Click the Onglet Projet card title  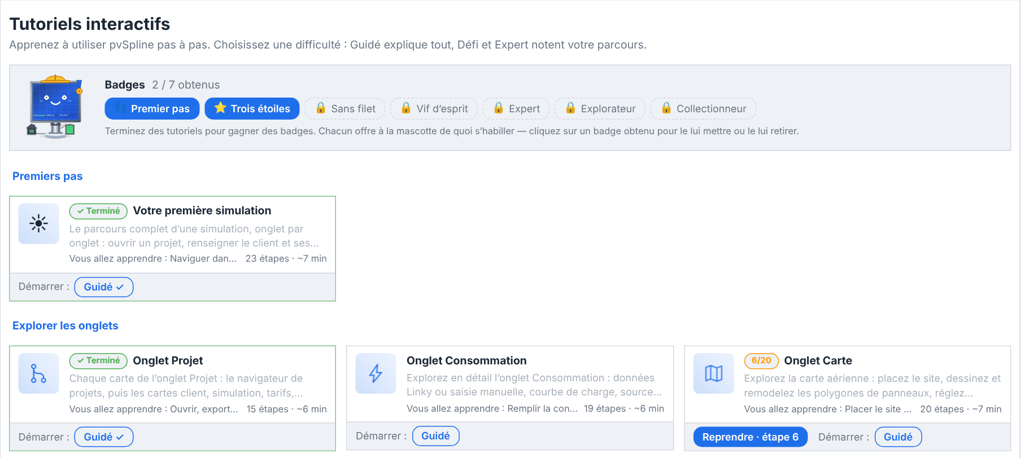tap(168, 360)
